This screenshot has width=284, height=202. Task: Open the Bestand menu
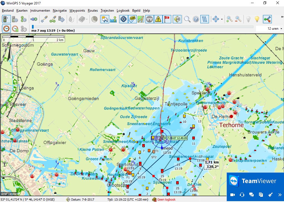(x=8, y=11)
